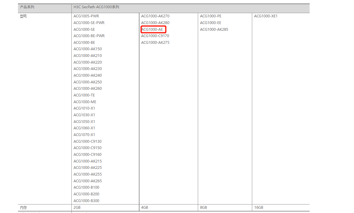Click the ACG1005-PWR model cell
354x213 pixels.
(x=86, y=16)
